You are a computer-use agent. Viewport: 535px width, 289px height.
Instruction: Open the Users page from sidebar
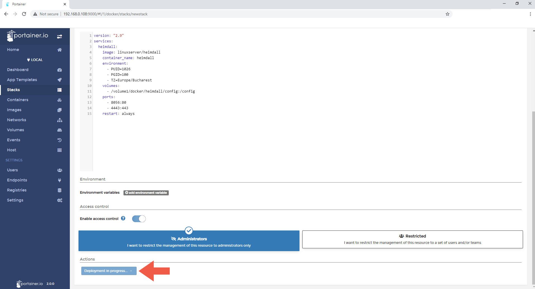coord(12,170)
